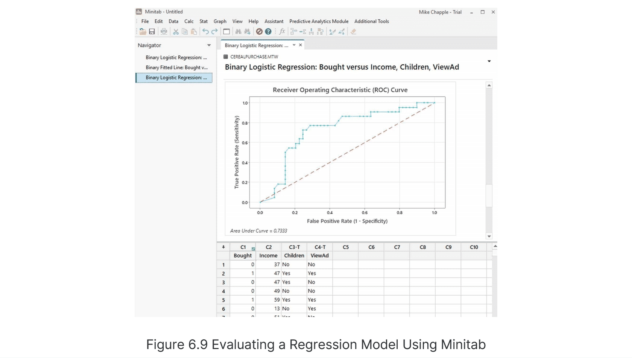Screen dimensions: 632x360
Task: Click the Income column name cell
Action: click(269, 256)
